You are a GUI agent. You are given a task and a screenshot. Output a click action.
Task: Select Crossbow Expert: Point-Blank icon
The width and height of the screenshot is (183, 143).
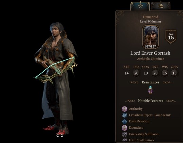(x=124, y=115)
